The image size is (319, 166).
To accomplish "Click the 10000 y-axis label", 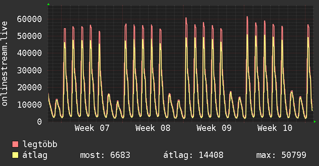I will pyautogui.click(x=29, y=105).
